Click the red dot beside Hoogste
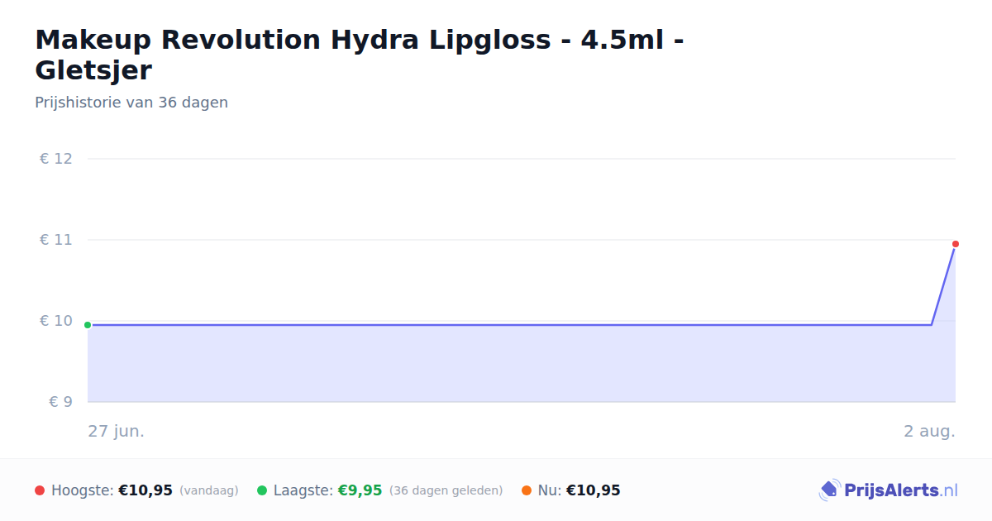Image resolution: width=992 pixels, height=521 pixels. pos(40,490)
